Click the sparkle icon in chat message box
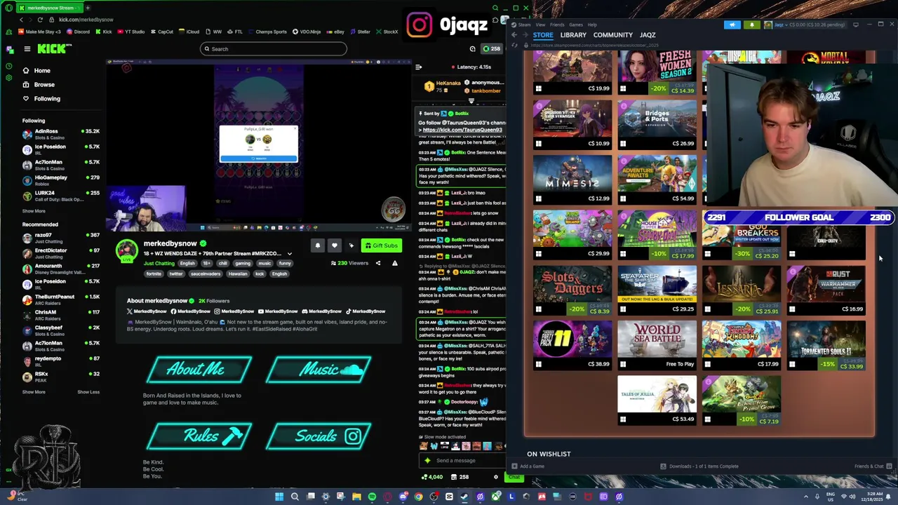Screen dimensions: 898x505 pos(427,460)
